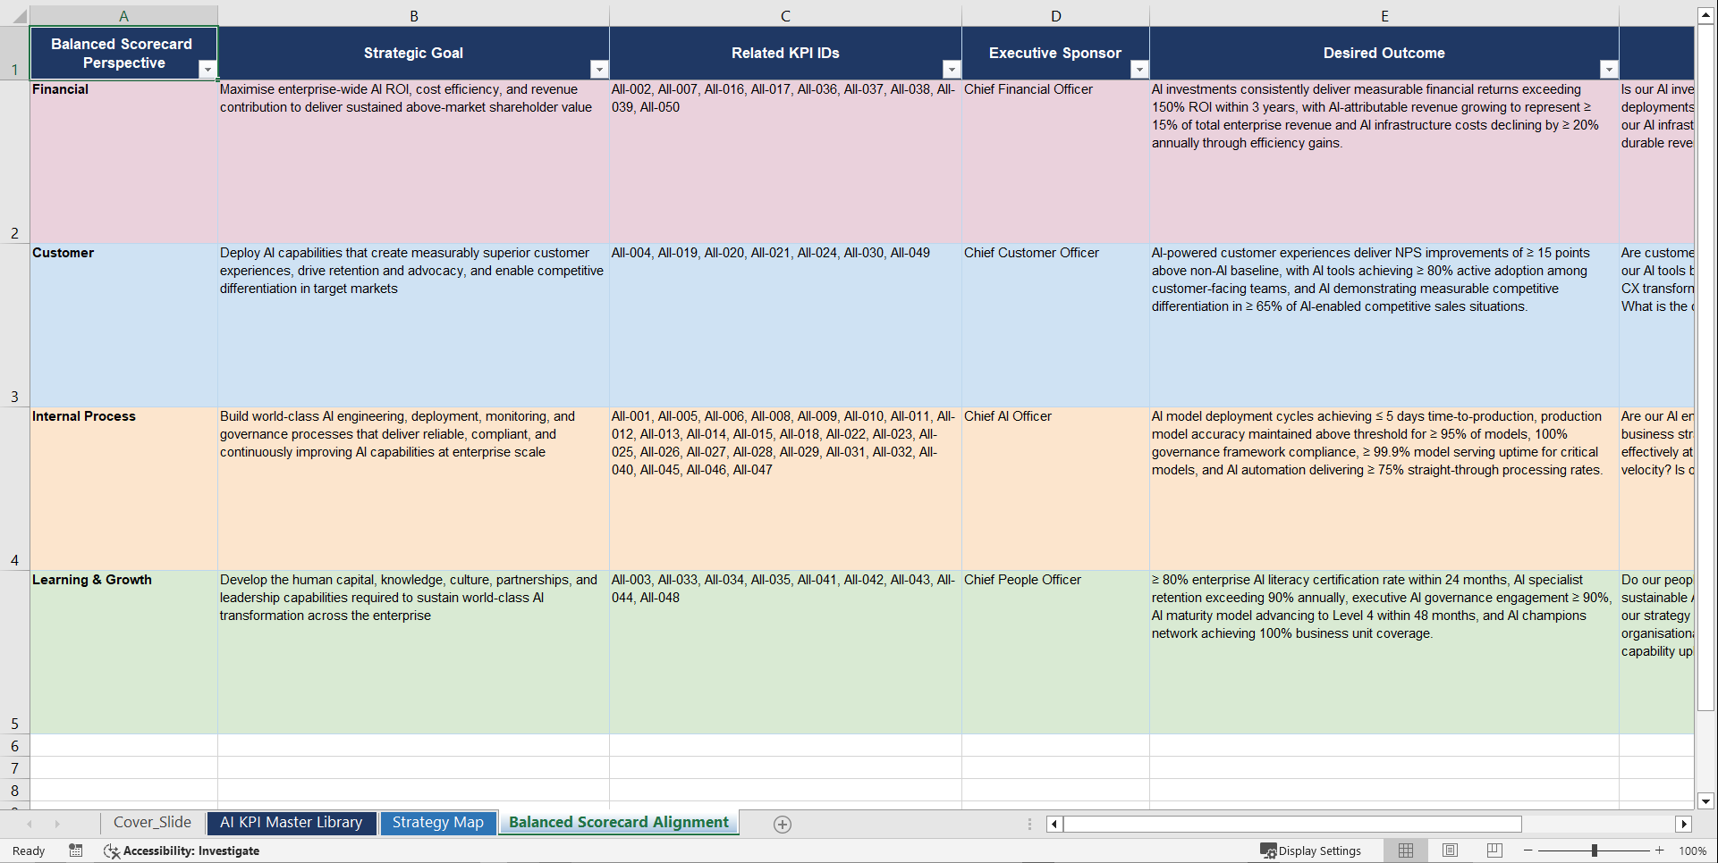Zoom out with the minus button
Image resolution: width=1718 pixels, height=863 pixels.
(1528, 850)
